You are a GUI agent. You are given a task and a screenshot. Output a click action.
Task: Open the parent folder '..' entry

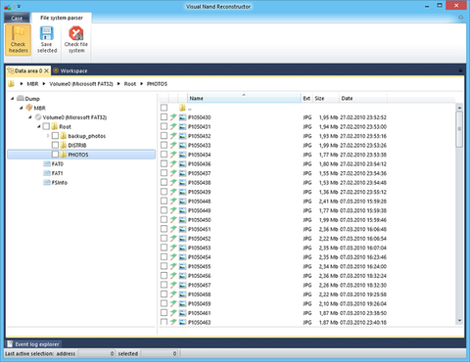[185, 108]
